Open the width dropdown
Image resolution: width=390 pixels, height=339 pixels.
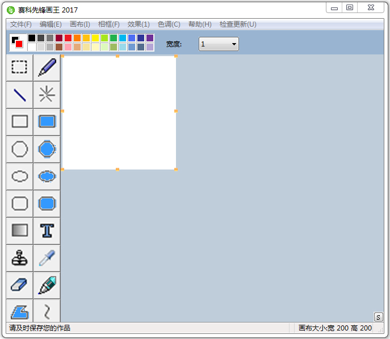click(219, 44)
